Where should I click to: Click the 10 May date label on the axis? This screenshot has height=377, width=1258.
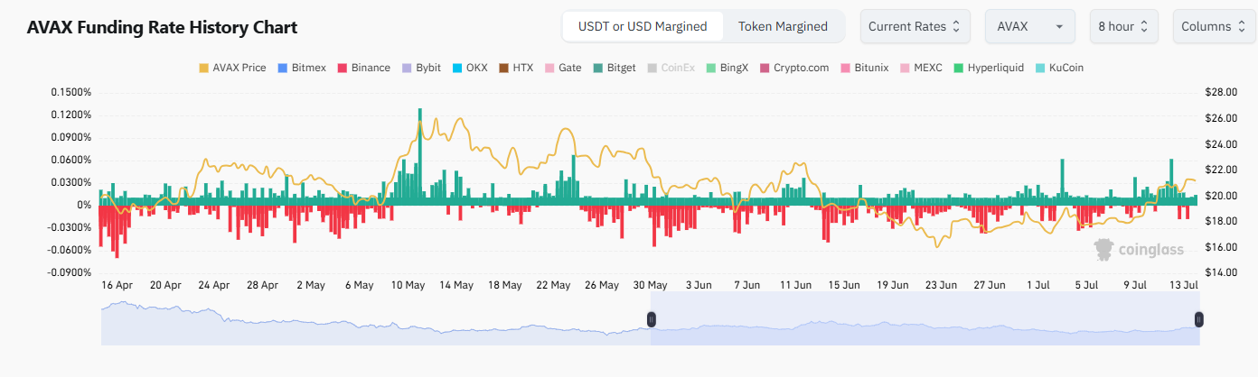(x=408, y=285)
